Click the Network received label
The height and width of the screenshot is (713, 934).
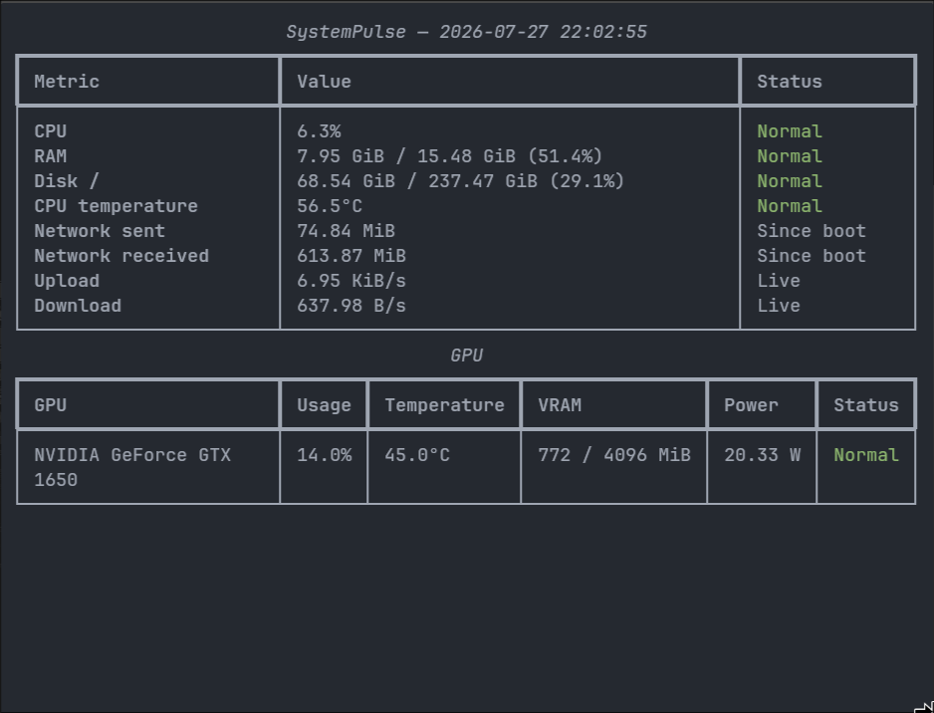pos(121,256)
